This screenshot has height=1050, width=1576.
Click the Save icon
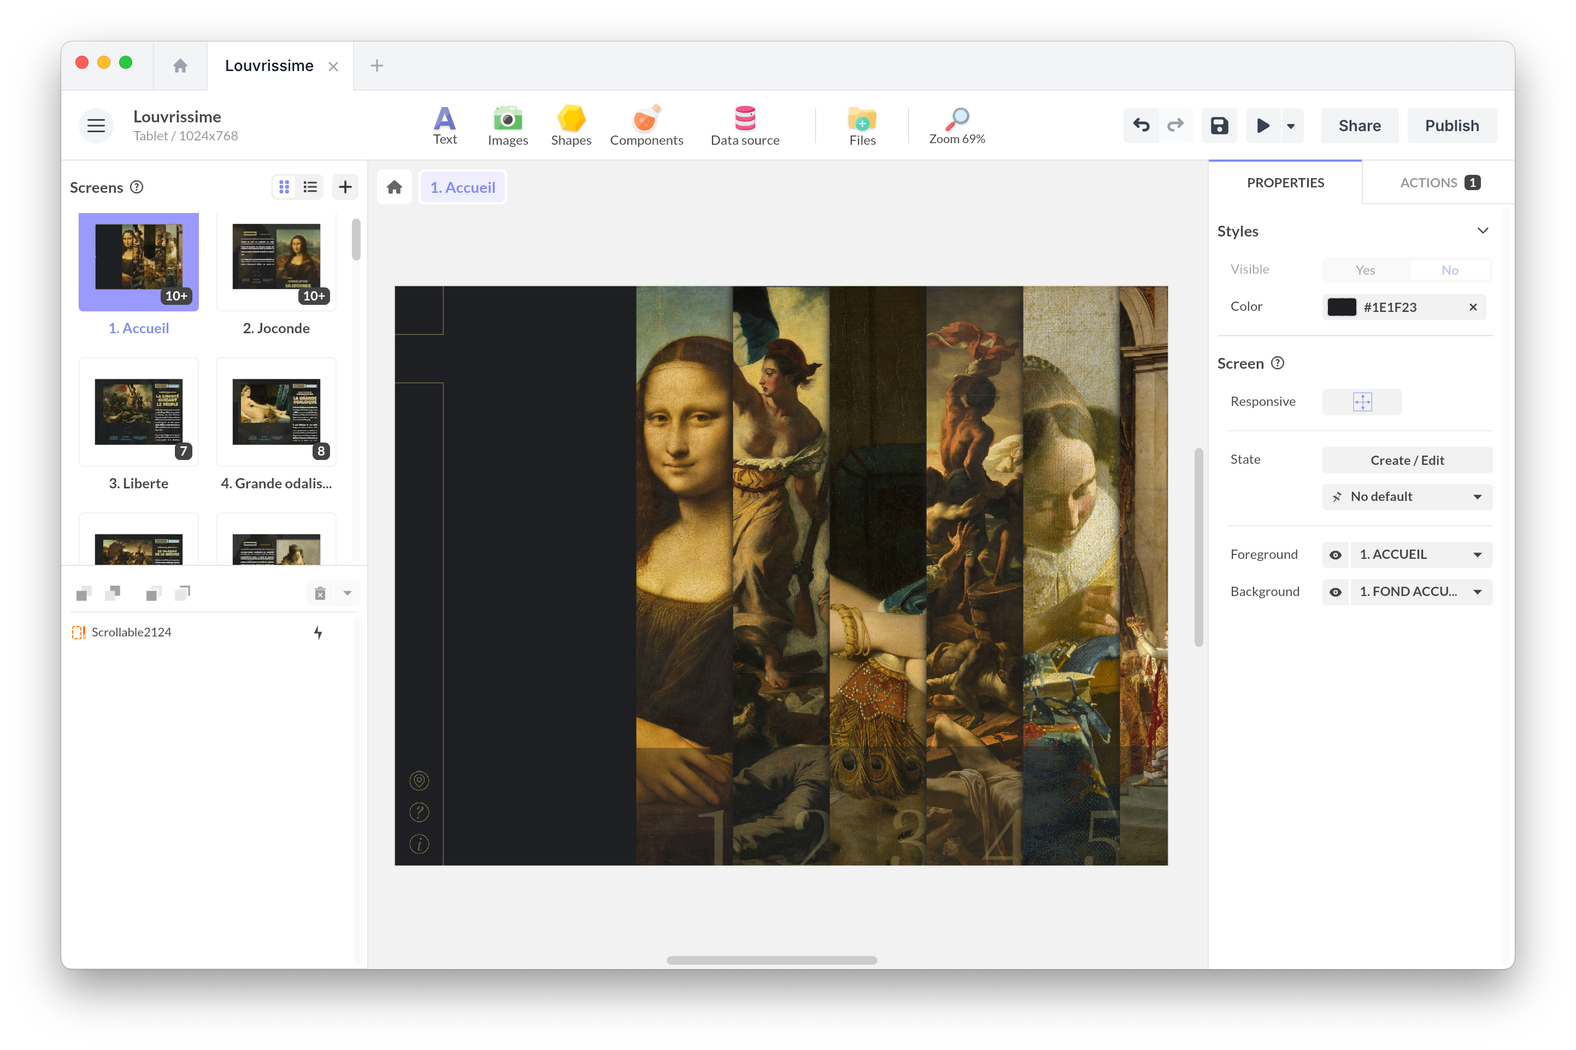1219,126
